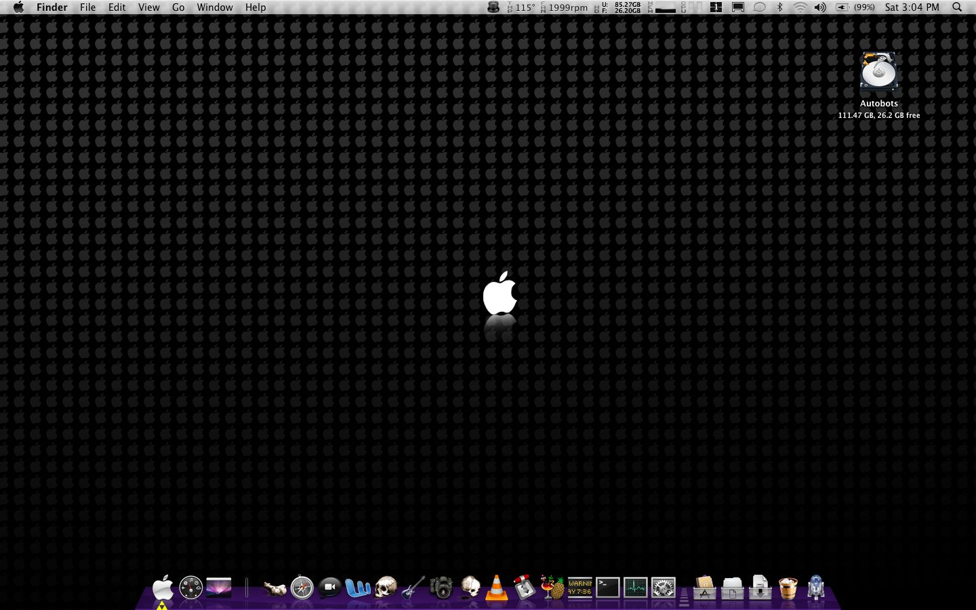Screen dimensions: 976x610
Task: Open the battery status menu (99%)
Action: click(x=855, y=7)
